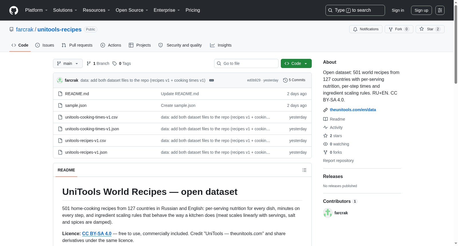Switch to the Issues tab
The height and width of the screenshot is (246, 458).
(x=45, y=45)
